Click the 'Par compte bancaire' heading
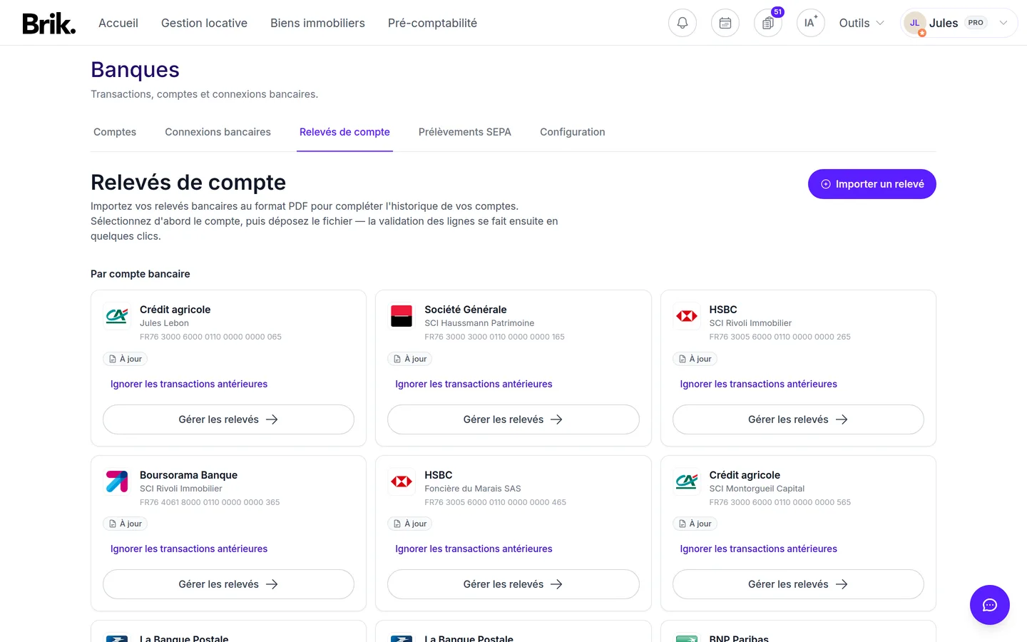Image resolution: width=1027 pixels, height=642 pixels. tap(140, 274)
